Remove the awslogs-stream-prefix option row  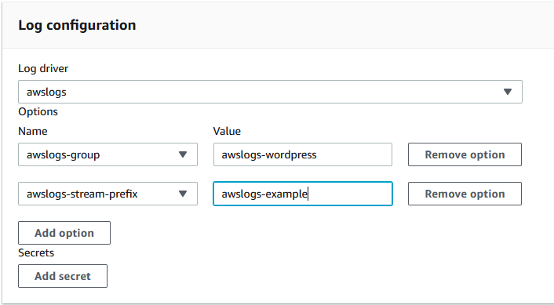pos(465,194)
